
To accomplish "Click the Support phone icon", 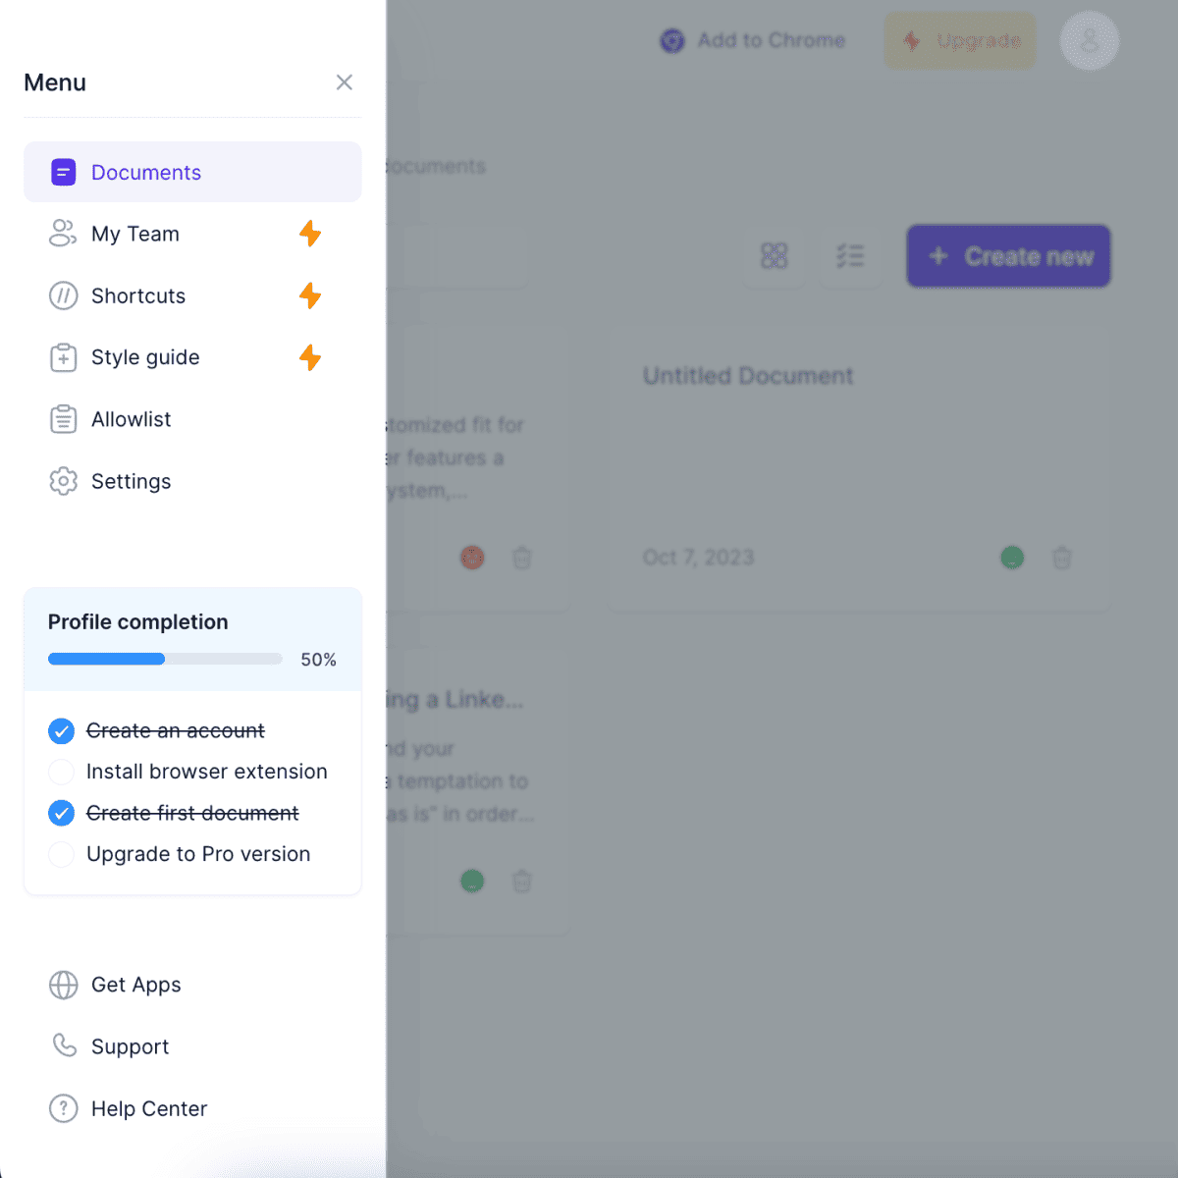I will coord(63,1046).
